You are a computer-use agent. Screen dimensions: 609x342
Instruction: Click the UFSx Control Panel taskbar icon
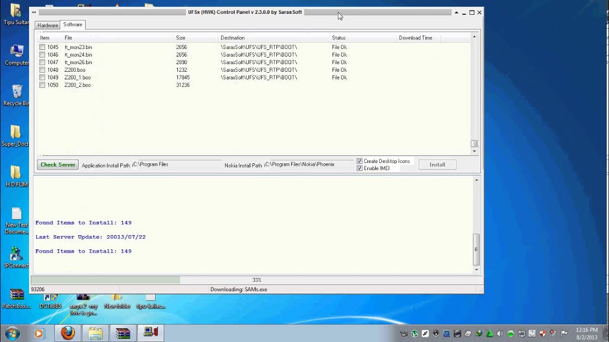pyautogui.click(x=150, y=333)
